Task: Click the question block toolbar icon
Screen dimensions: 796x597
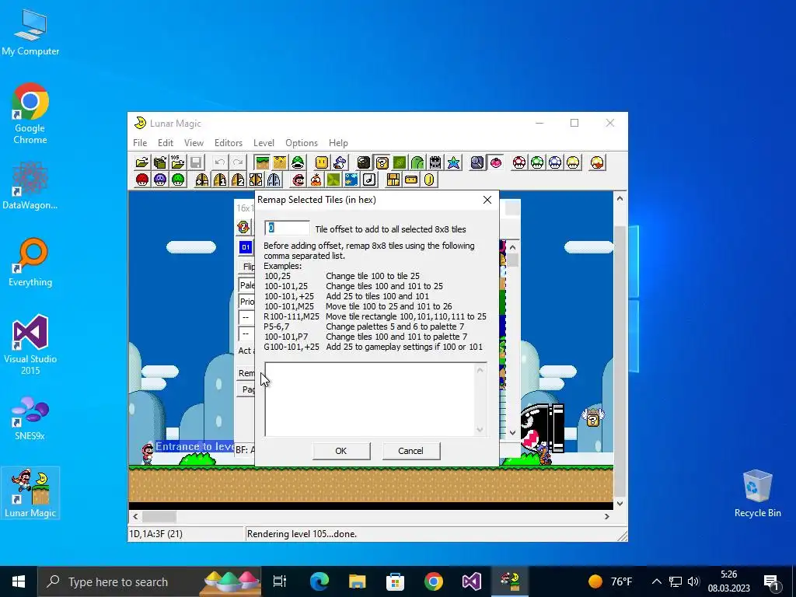Action: pos(382,162)
